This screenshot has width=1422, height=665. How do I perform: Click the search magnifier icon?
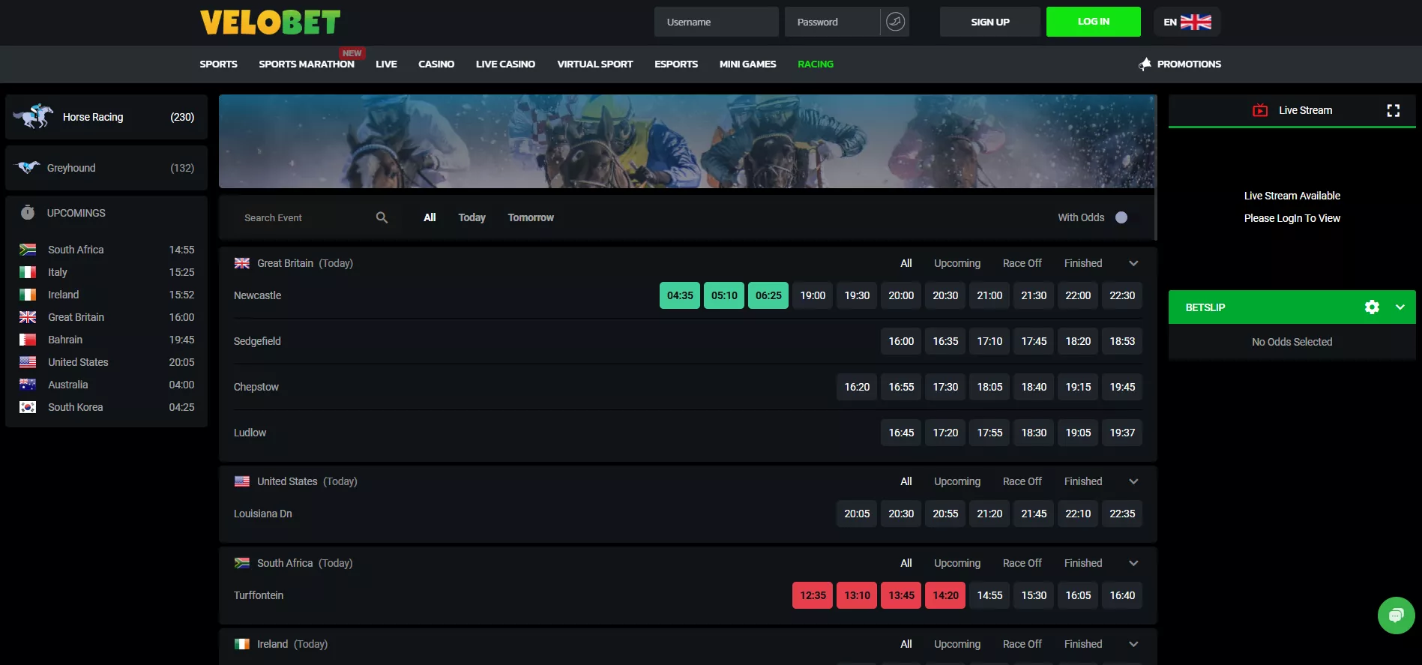pyautogui.click(x=382, y=217)
